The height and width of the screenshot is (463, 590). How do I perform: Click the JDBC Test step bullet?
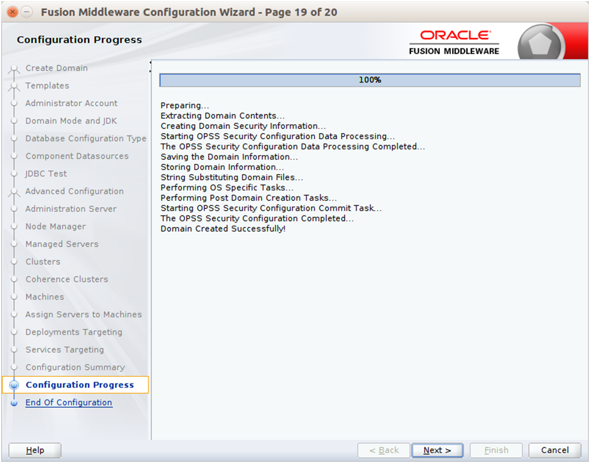pos(14,173)
